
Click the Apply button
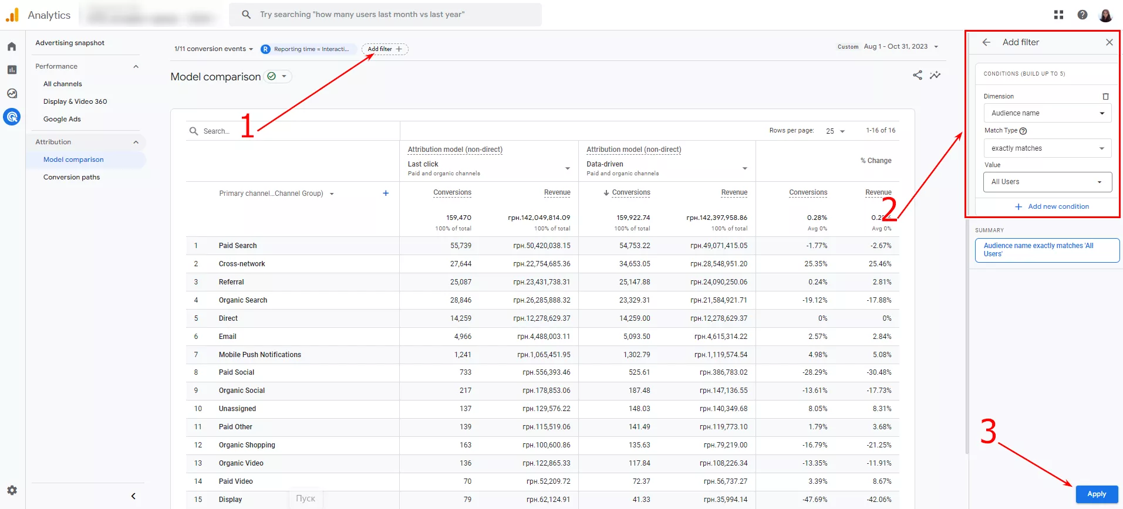[1097, 494]
